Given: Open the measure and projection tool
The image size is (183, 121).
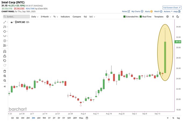Looking at the screenshot, I should click(x=5, y=45).
